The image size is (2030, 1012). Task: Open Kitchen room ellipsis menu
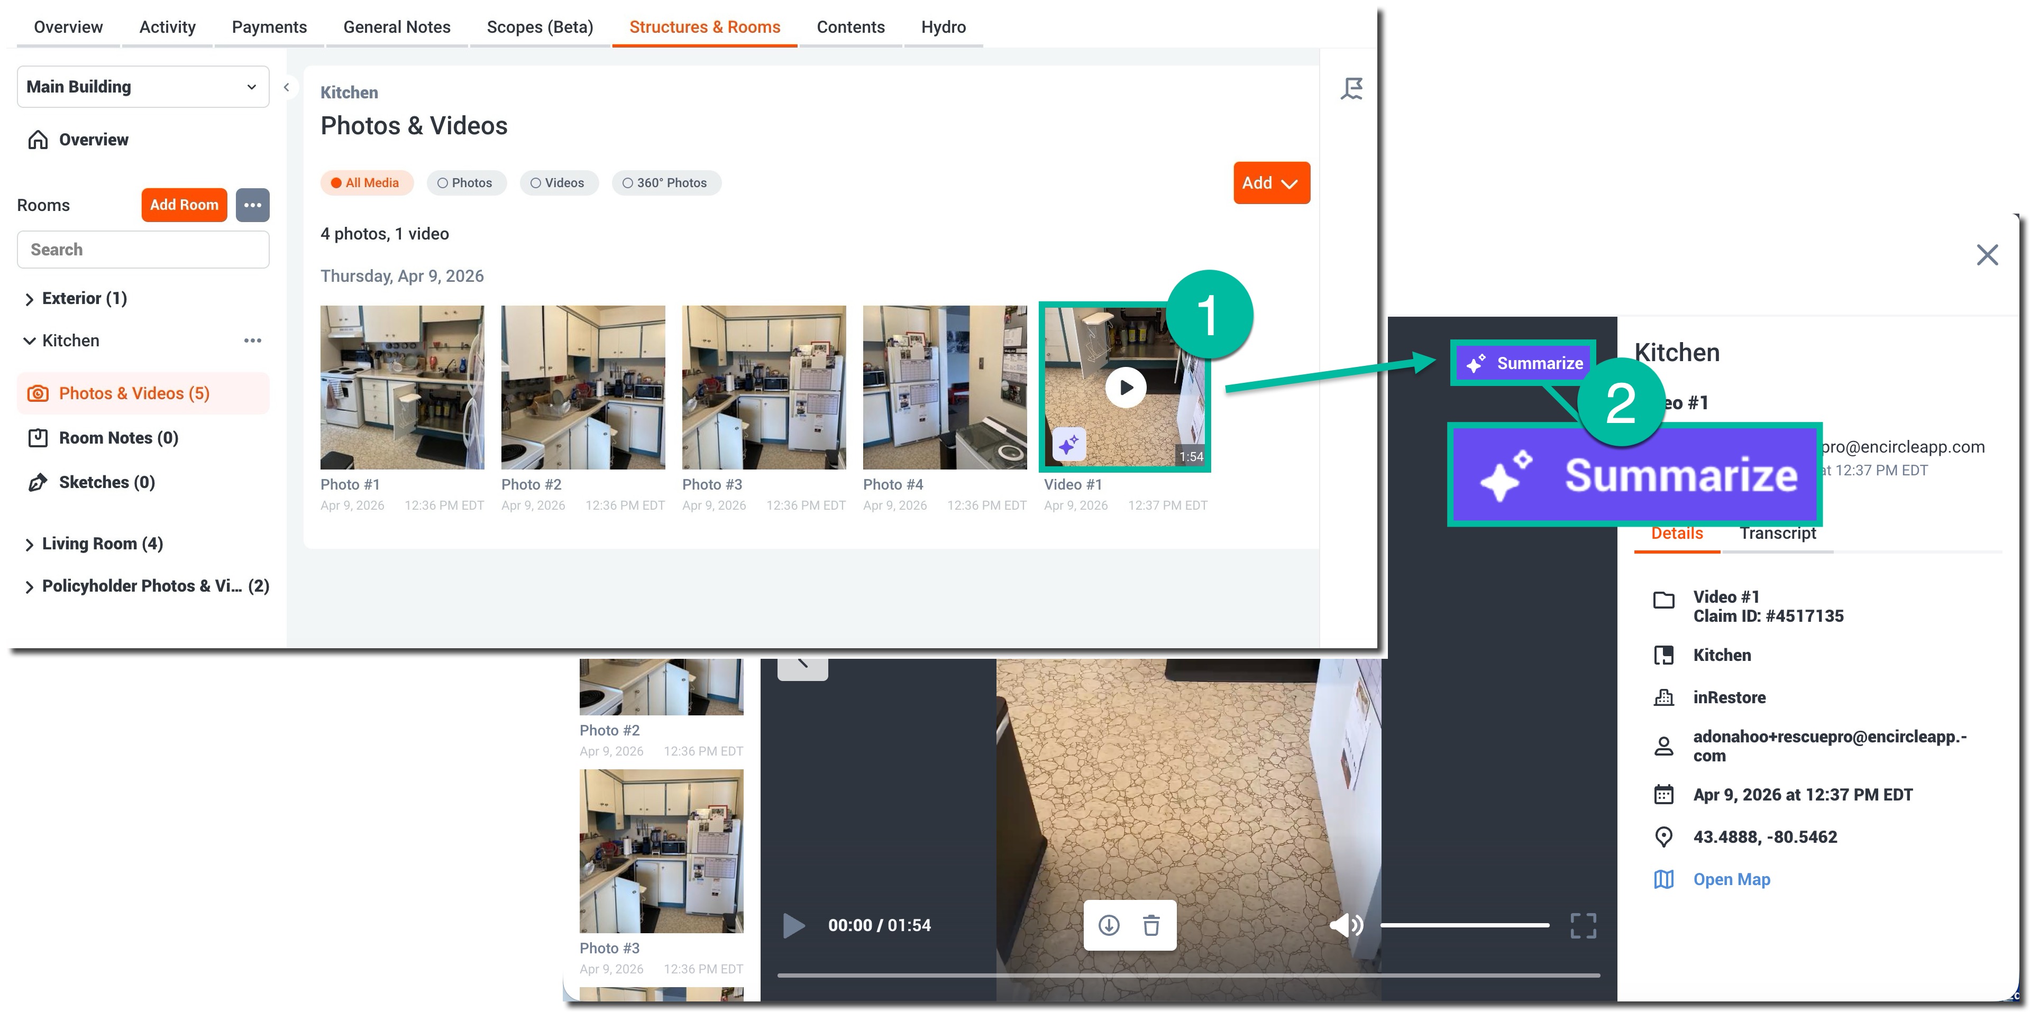(x=252, y=340)
